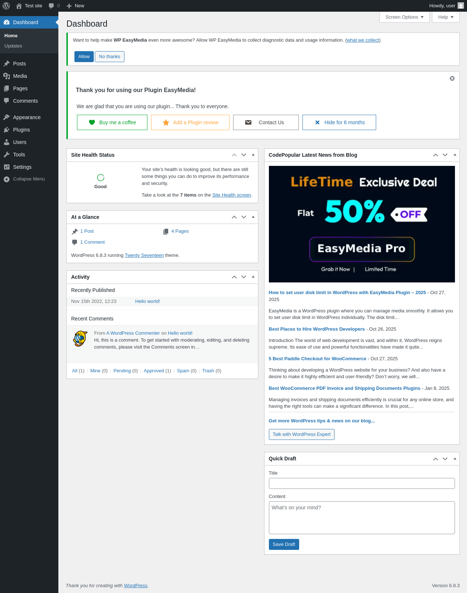
Task: Move Quick Draft widget down
Action: tap(445, 459)
